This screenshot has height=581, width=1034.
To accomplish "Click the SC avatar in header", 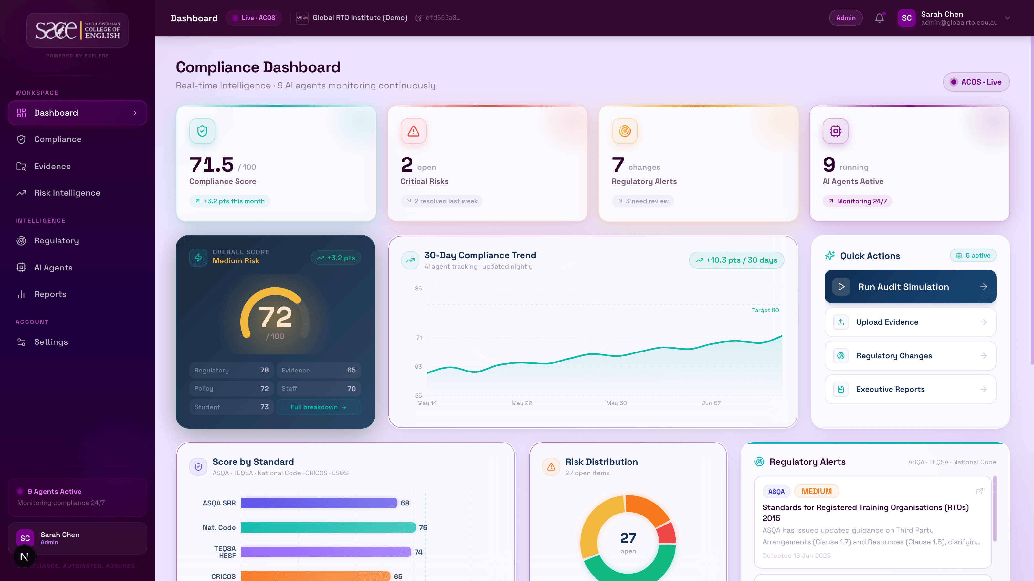I will [x=906, y=18].
